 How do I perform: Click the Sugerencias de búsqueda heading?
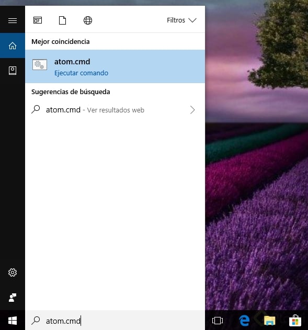click(71, 92)
